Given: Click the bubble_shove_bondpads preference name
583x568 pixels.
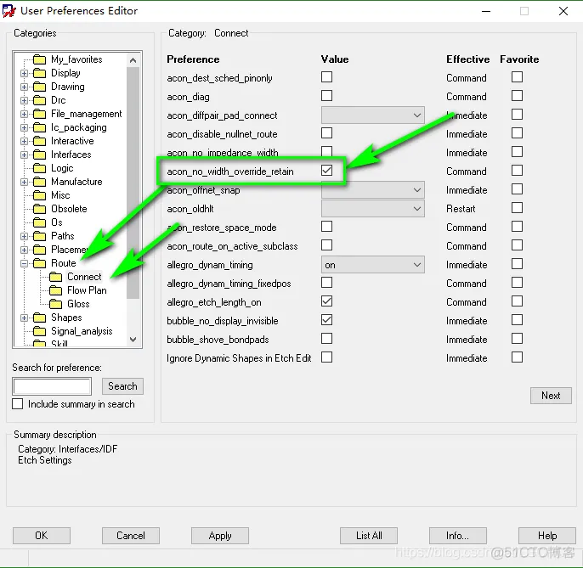Looking at the screenshot, I should [x=218, y=340].
